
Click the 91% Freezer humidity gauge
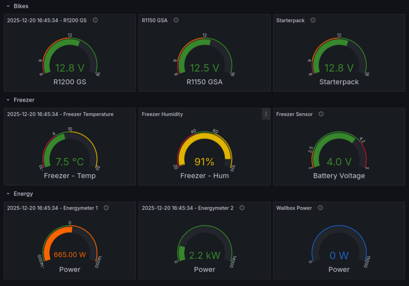(x=204, y=162)
